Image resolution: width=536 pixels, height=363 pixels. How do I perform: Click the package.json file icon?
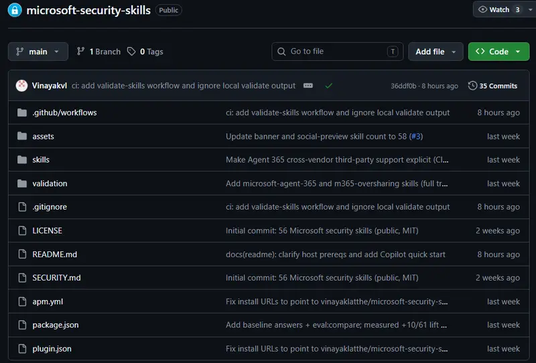[22, 325]
